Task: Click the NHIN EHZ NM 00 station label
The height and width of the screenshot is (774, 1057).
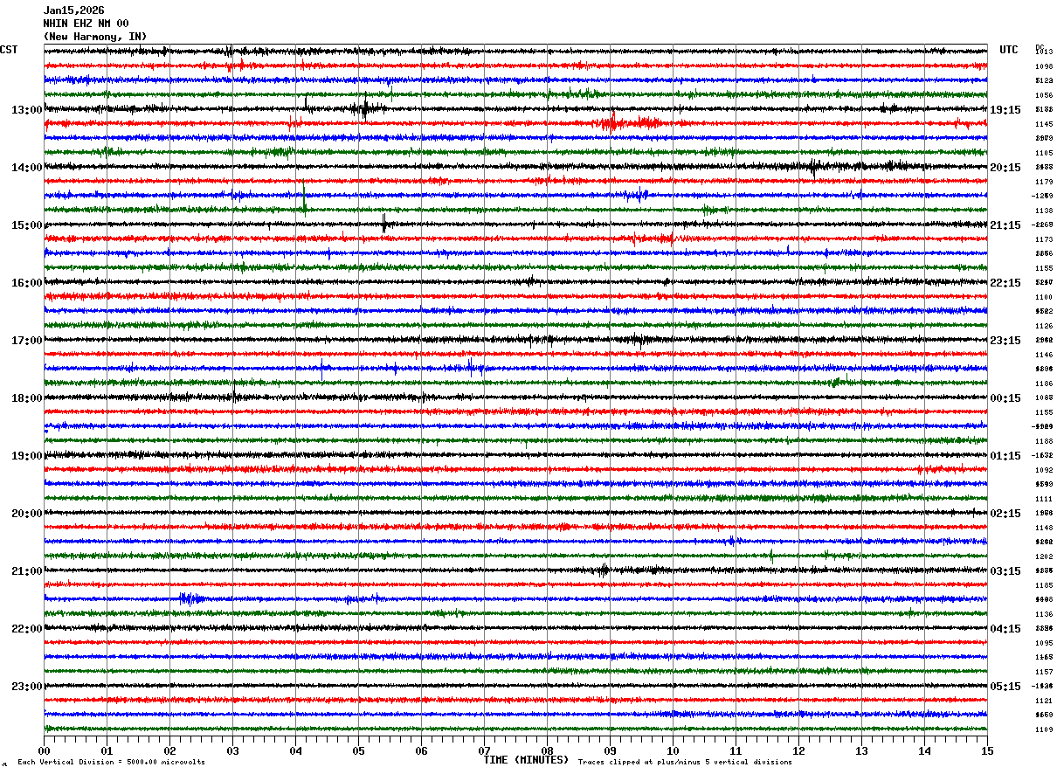Action: [86, 24]
